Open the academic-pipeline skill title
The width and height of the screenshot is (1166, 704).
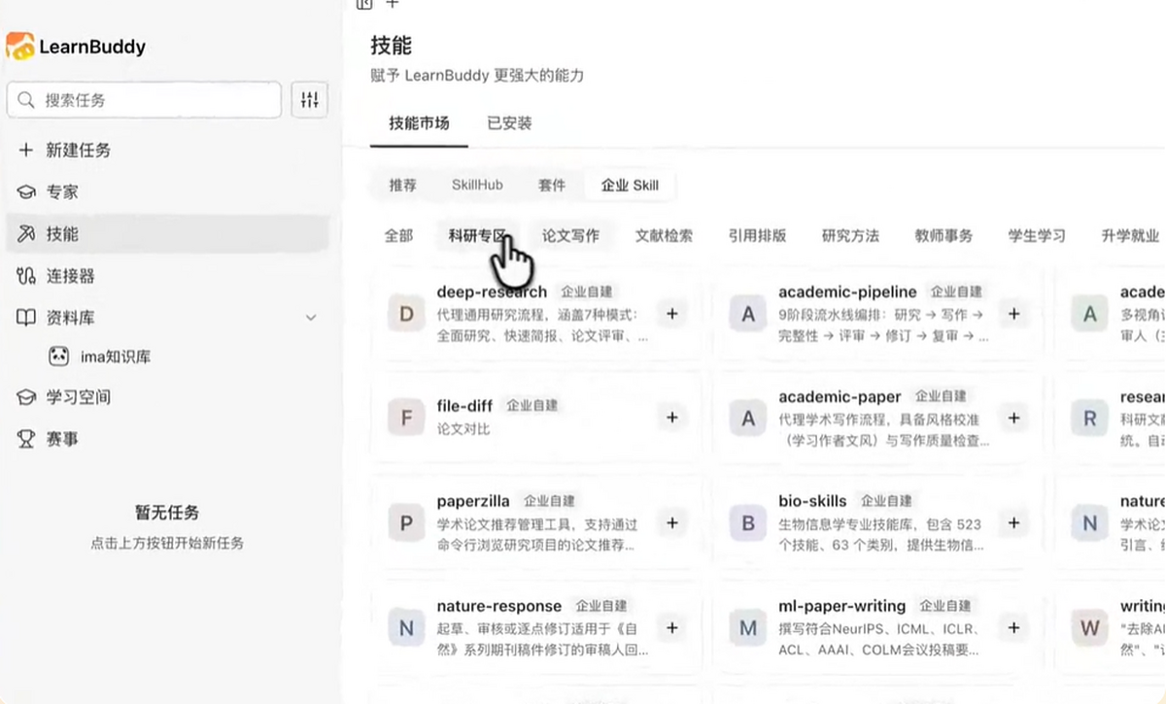(847, 291)
